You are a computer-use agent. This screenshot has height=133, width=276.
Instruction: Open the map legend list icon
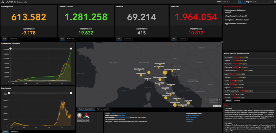tap(219, 44)
